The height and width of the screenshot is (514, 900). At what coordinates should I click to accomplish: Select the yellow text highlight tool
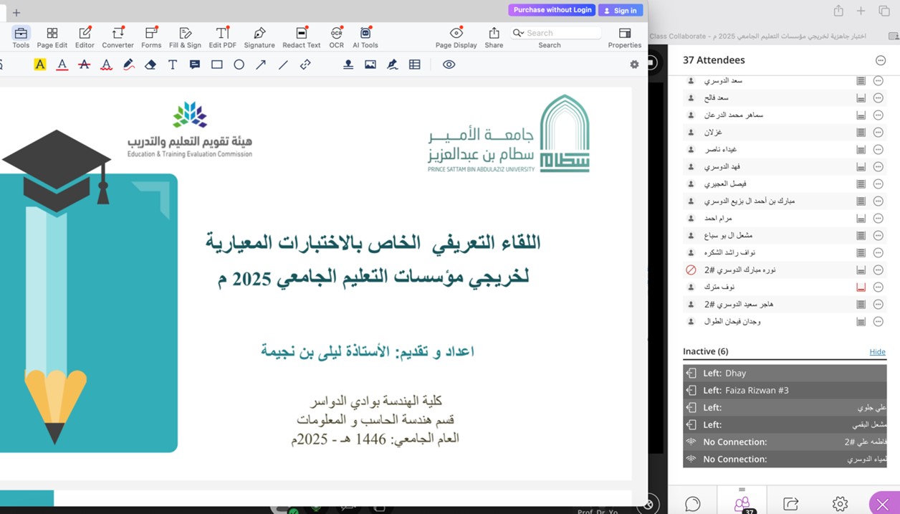(x=40, y=65)
